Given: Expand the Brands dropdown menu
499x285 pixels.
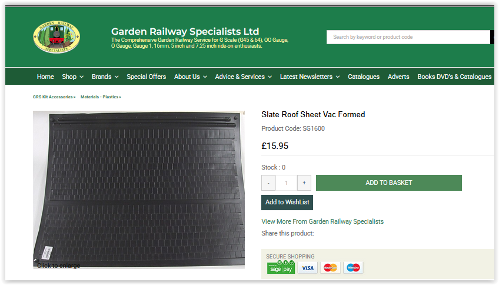Looking at the screenshot, I should click(x=105, y=77).
